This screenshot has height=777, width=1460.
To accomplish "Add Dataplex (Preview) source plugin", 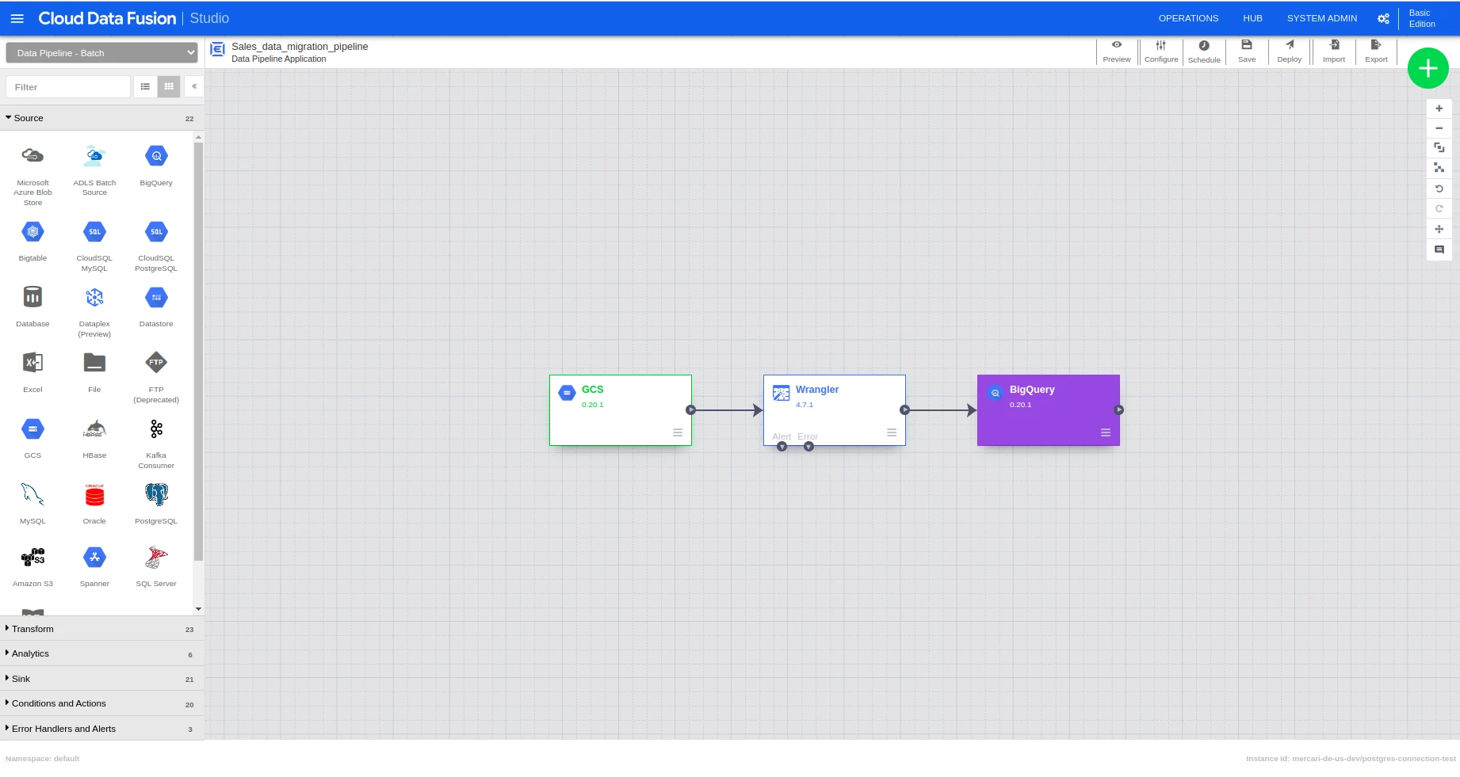I will [94, 312].
